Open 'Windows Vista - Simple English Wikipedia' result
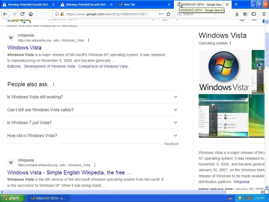The image size is (269, 202). pyautogui.click(x=69, y=173)
